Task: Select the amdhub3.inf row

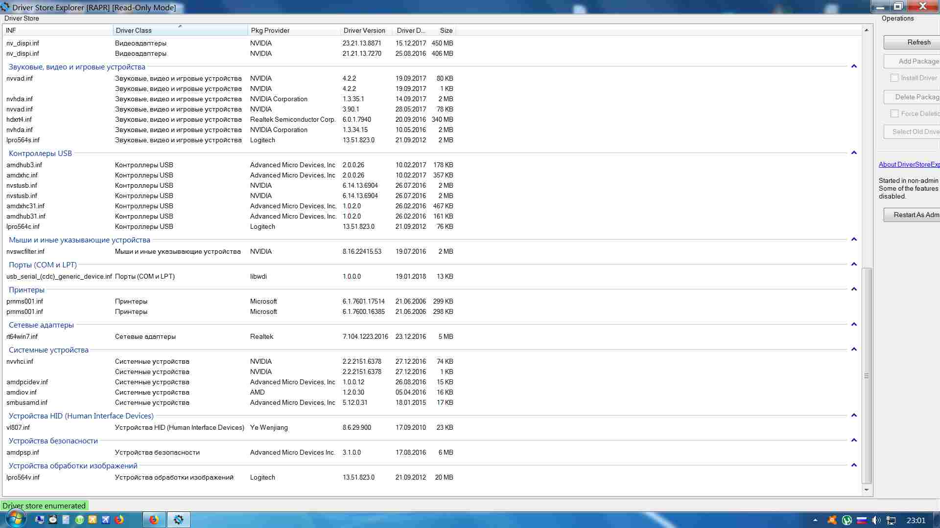Action: (x=230, y=165)
